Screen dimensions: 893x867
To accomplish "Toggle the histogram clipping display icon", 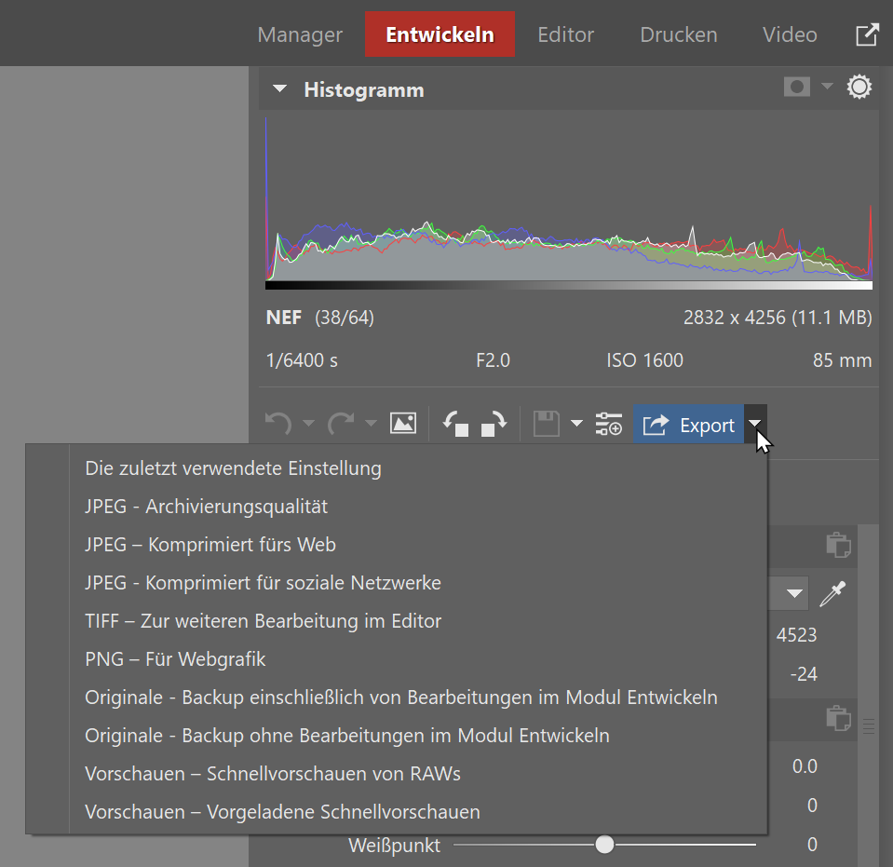I will (797, 88).
